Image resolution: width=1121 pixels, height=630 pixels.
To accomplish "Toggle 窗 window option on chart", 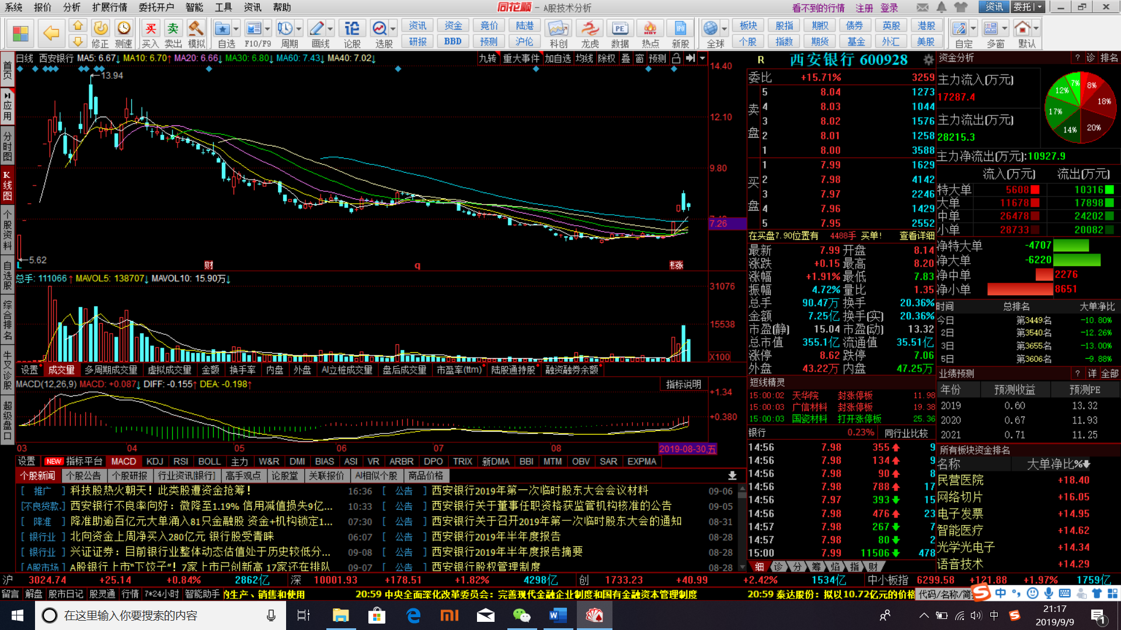I will [x=640, y=58].
